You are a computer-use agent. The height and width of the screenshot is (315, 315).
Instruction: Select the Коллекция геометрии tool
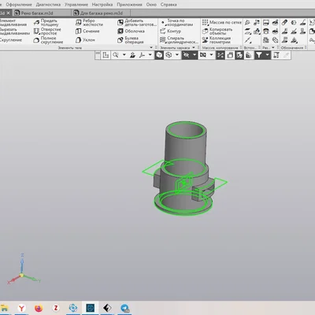pos(217,40)
